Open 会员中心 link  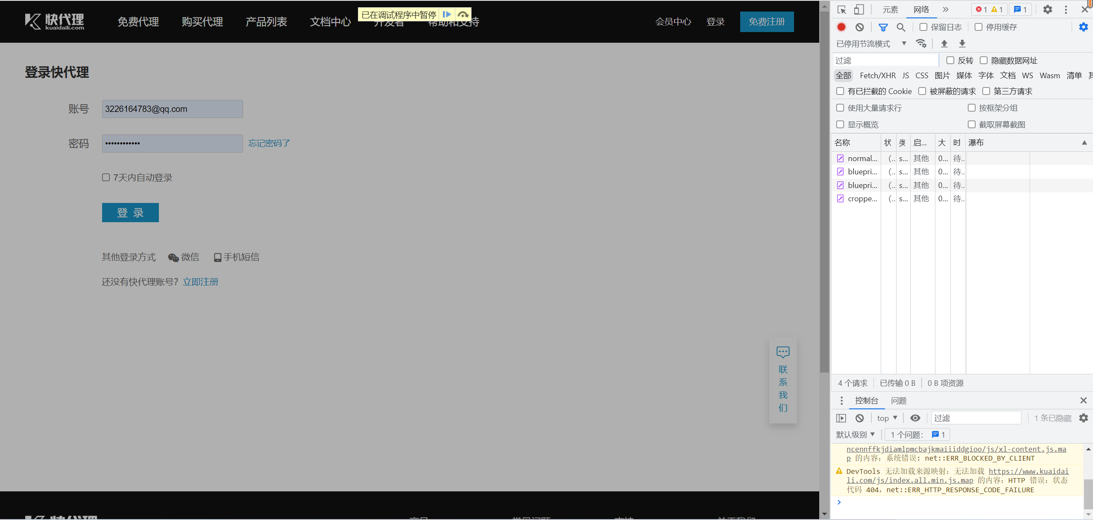click(x=673, y=21)
